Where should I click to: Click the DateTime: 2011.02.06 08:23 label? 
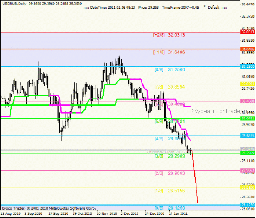113,8
